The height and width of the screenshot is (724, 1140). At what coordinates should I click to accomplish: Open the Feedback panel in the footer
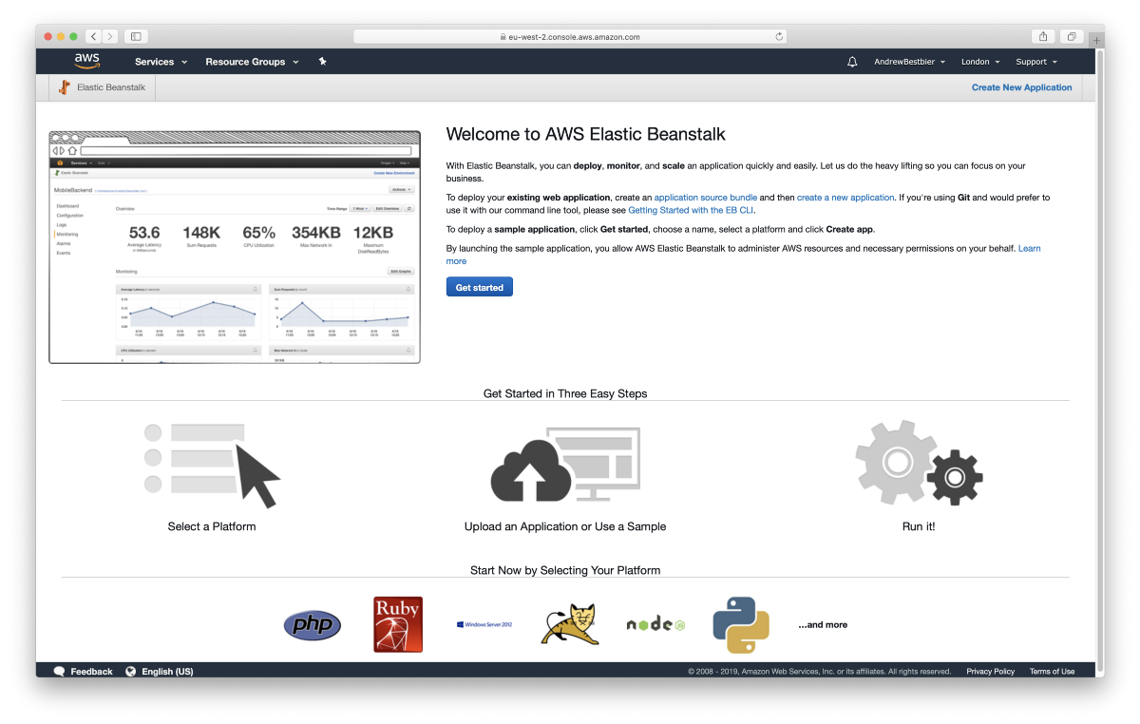click(x=91, y=672)
